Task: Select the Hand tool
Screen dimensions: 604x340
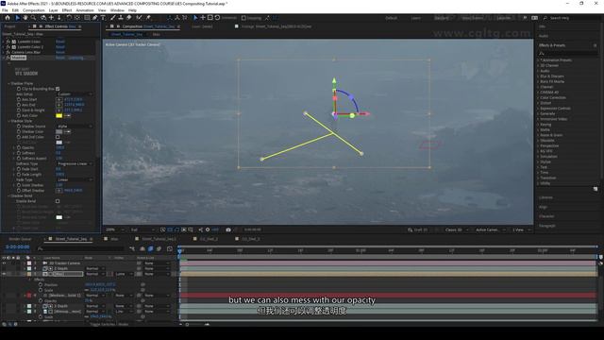Action: tap(25, 18)
